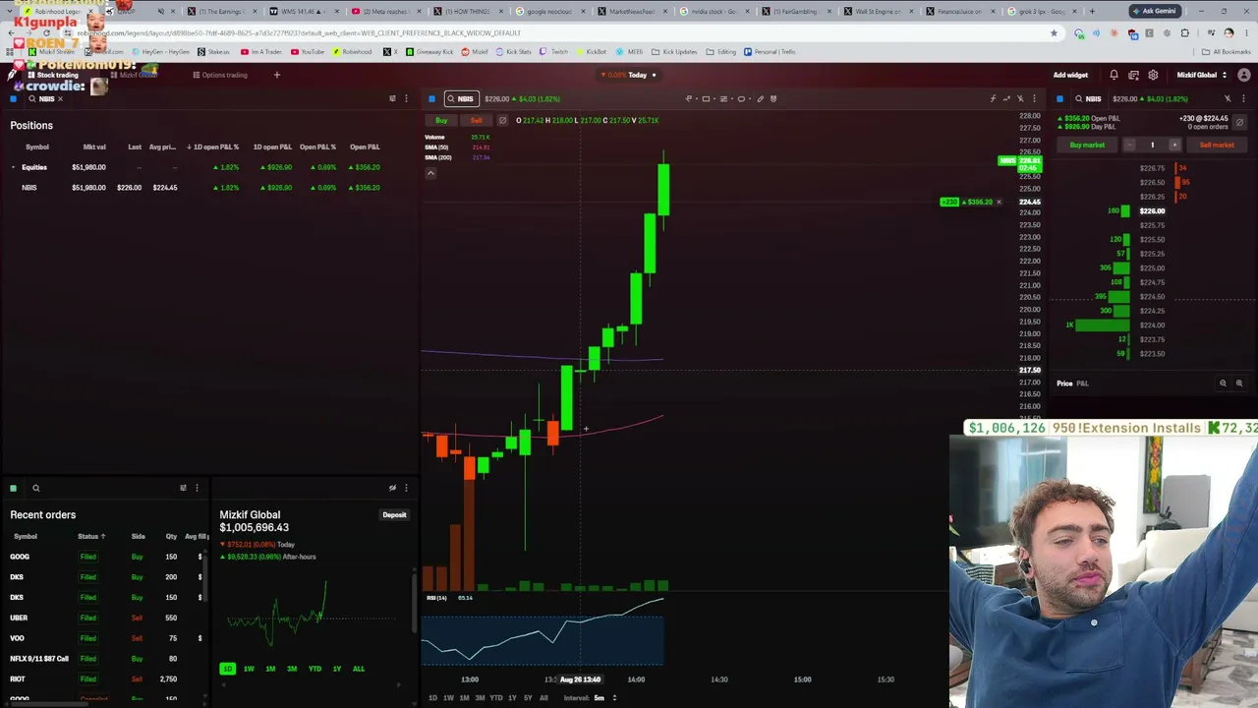The width and height of the screenshot is (1258, 708).
Task: Open the layouts icon beside the bell
Action: [1133, 75]
